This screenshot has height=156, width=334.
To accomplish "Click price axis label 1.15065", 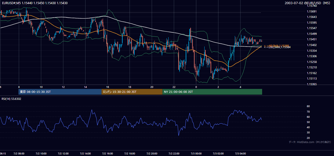I will [x=312, y=84].
